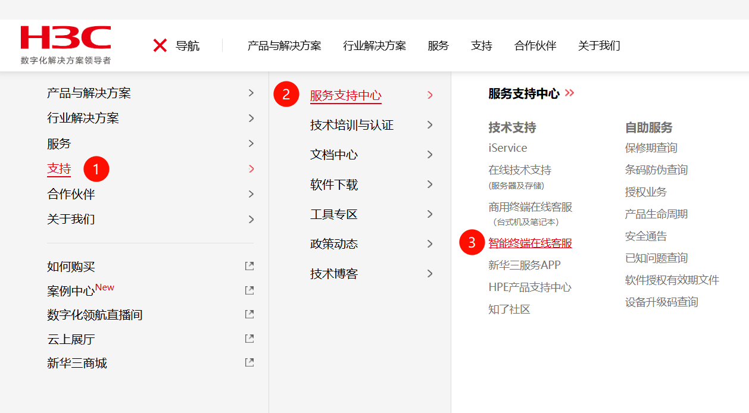Open 关于我们 in top menu bar
The image size is (749, 413).
point(599,46)
